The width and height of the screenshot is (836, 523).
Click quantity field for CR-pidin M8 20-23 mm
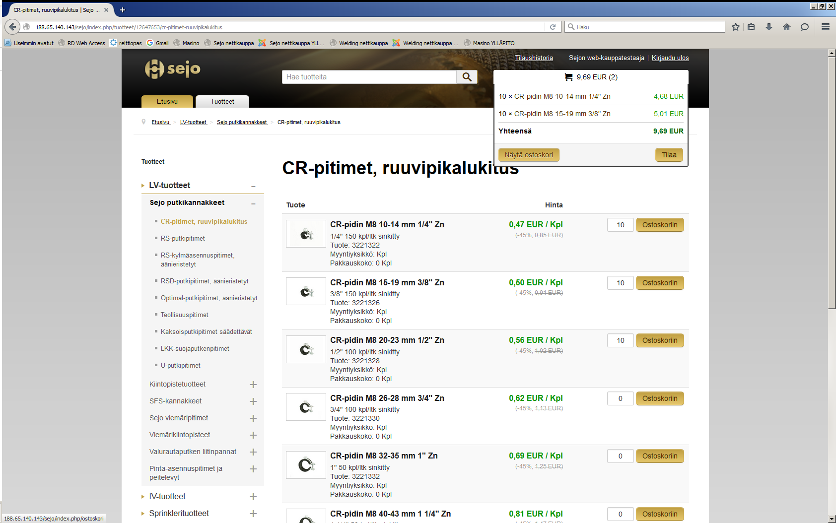pos(621,340)
